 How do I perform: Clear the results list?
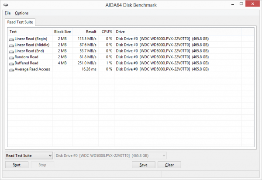(169, 165)
